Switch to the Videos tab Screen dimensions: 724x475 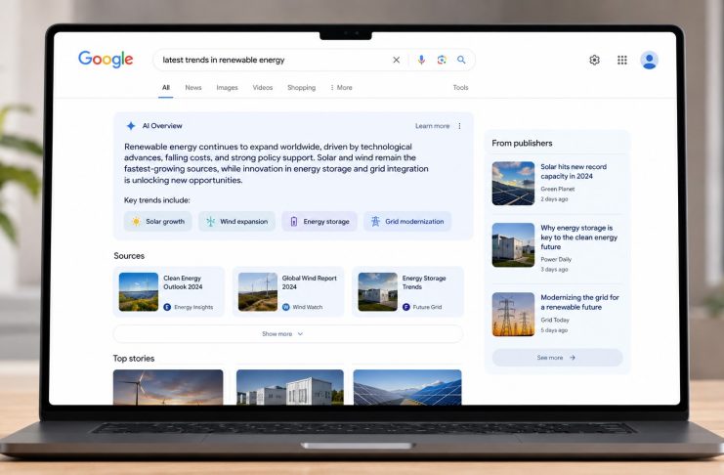pos(263,87)
